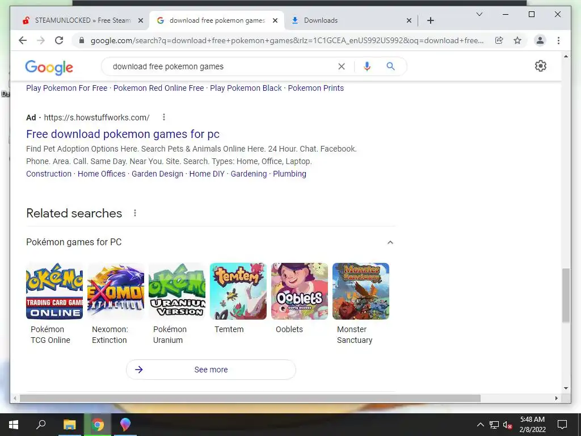This screenshot has width=581, height=436.
Task: Select Pokémon Uranium thumbnail
Action: (x=177, y=291)
